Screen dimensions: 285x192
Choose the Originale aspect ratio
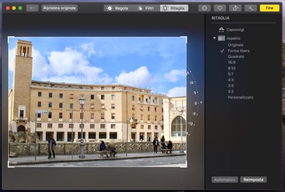pos(235,45)
